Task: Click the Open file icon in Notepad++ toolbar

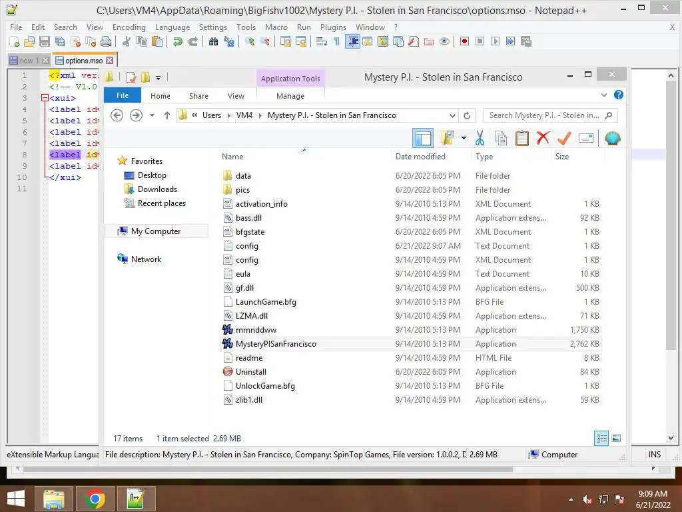Action: pos(29,41)
